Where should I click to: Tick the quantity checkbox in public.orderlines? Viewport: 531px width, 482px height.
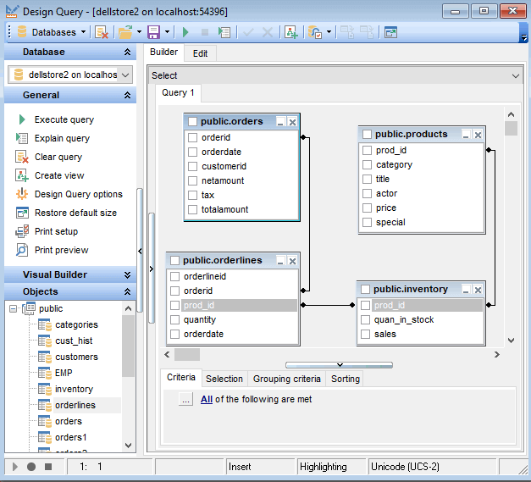pyautogui.click(x=175, y=319)
